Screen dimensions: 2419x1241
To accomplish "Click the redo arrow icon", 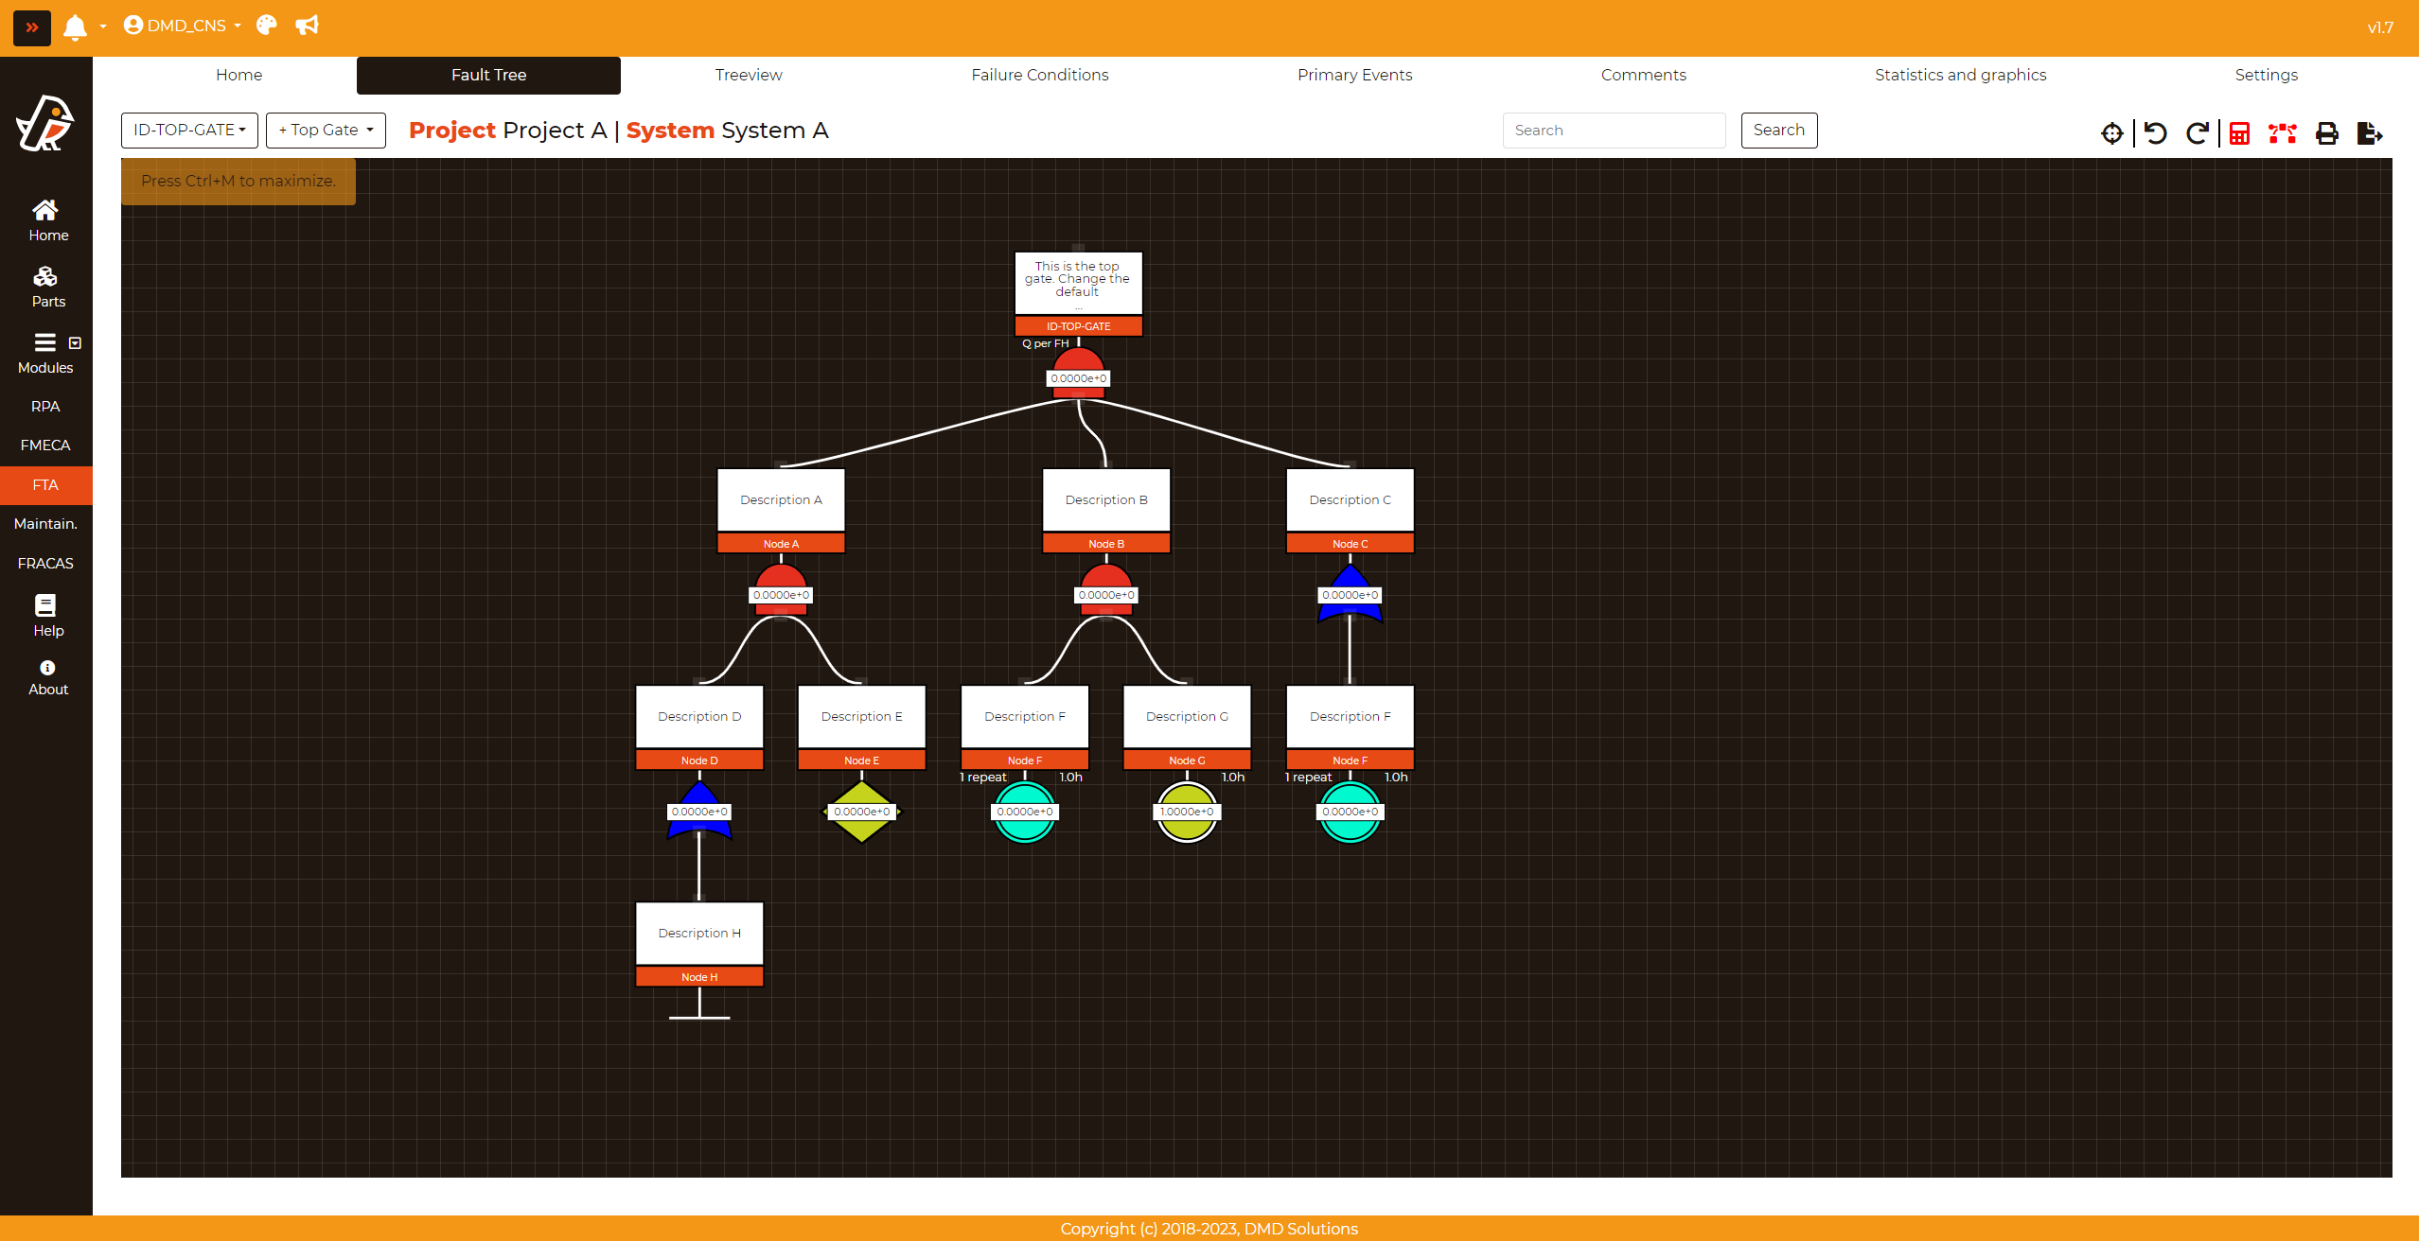I will tap(2198, 133).
